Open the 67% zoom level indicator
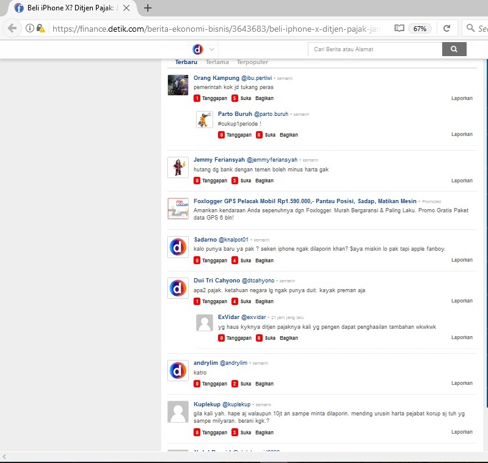The height and width of the screenshot is (463, 488). pos(420,29)
